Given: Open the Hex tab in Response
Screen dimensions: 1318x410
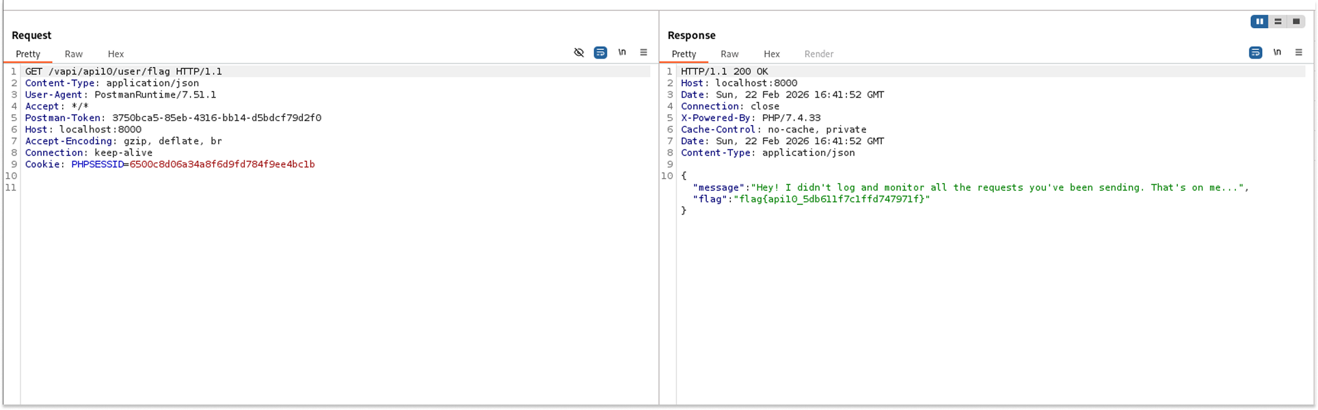Looking at the screenshot, I should pos(771,54).
